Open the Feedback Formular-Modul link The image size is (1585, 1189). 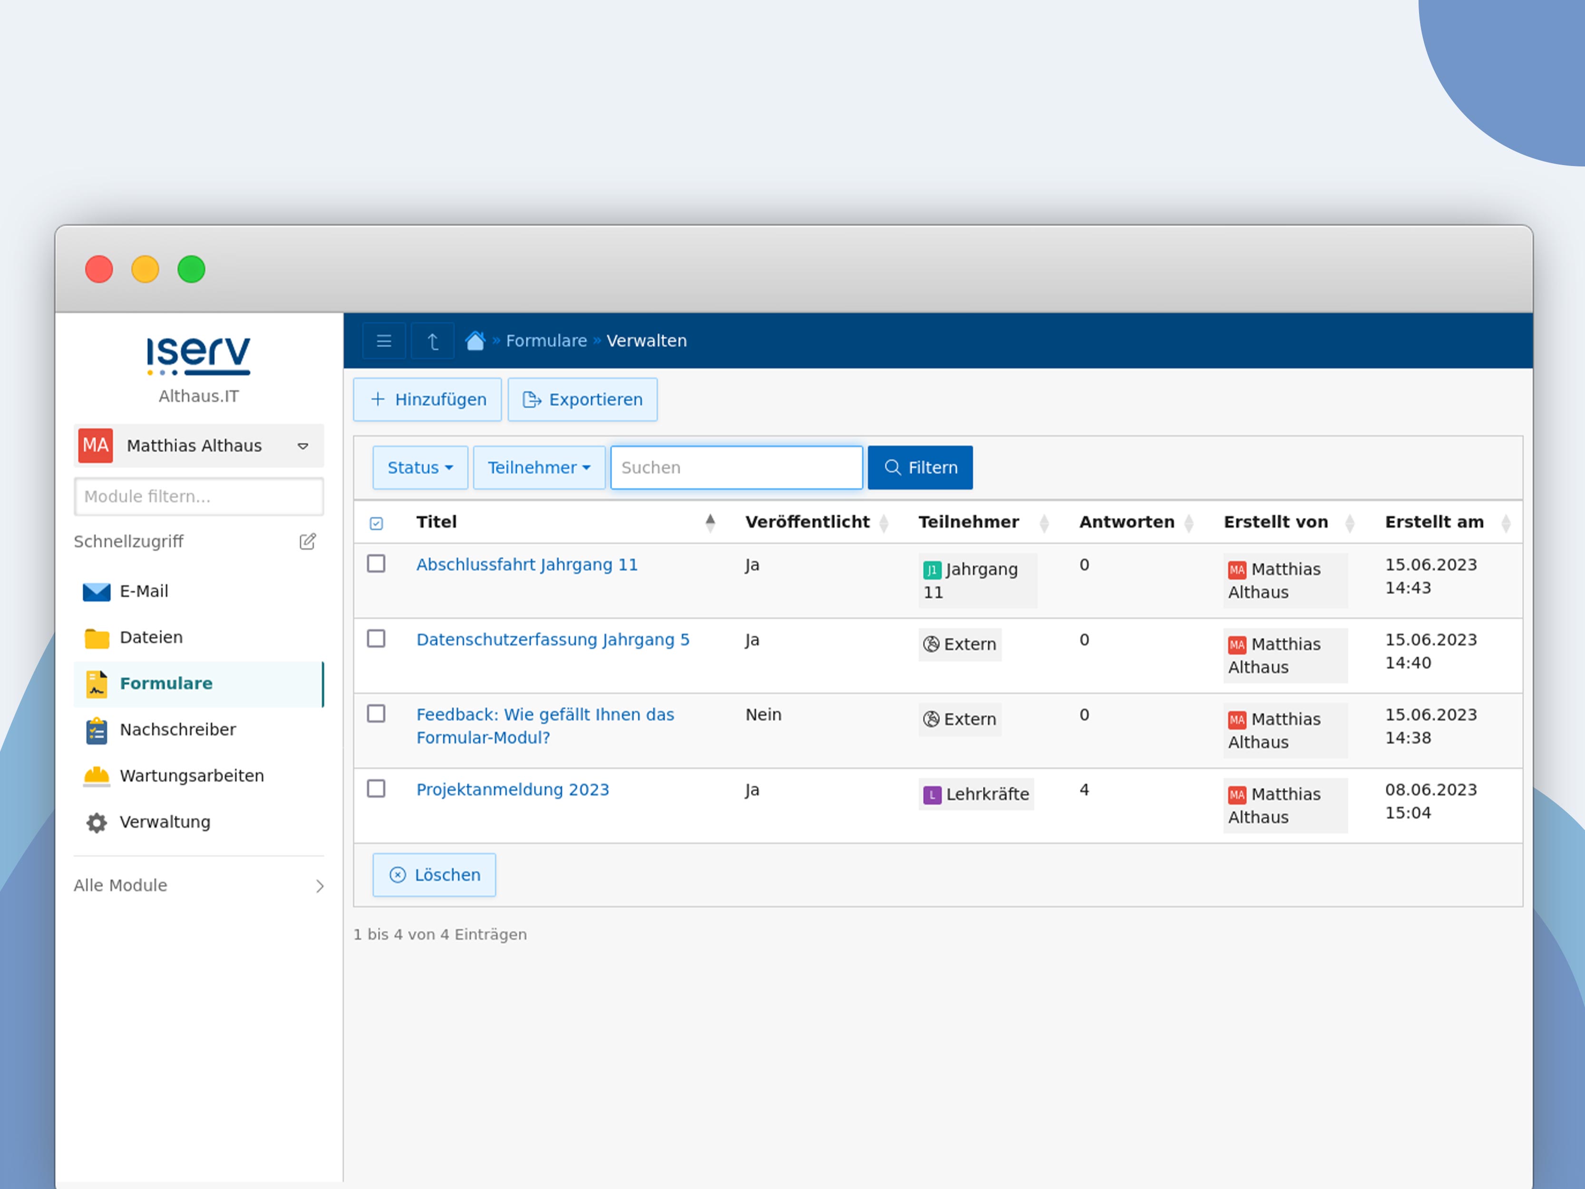pyautogui.click(x=545, y=726)
